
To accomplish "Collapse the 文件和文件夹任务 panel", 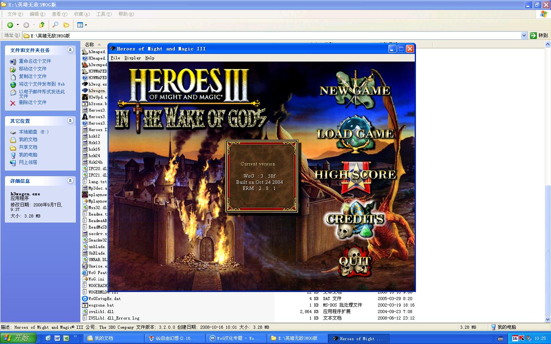I will (70, 50).
